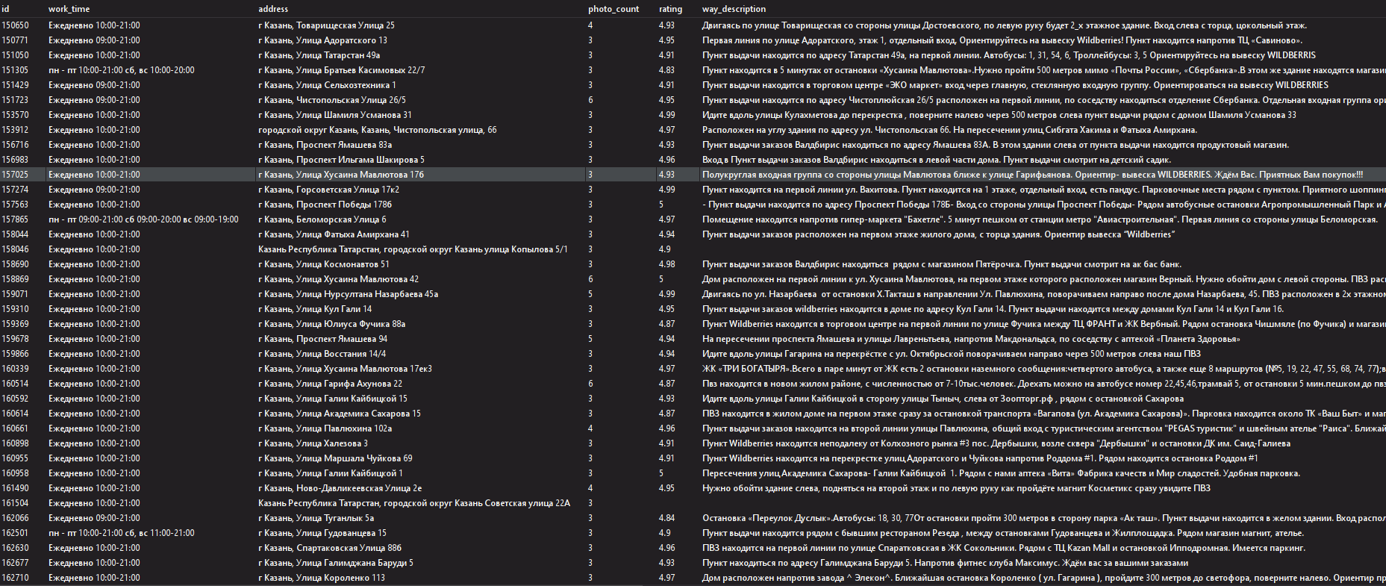
Task: Select id cell 162710
Action: tap(15, 578)
